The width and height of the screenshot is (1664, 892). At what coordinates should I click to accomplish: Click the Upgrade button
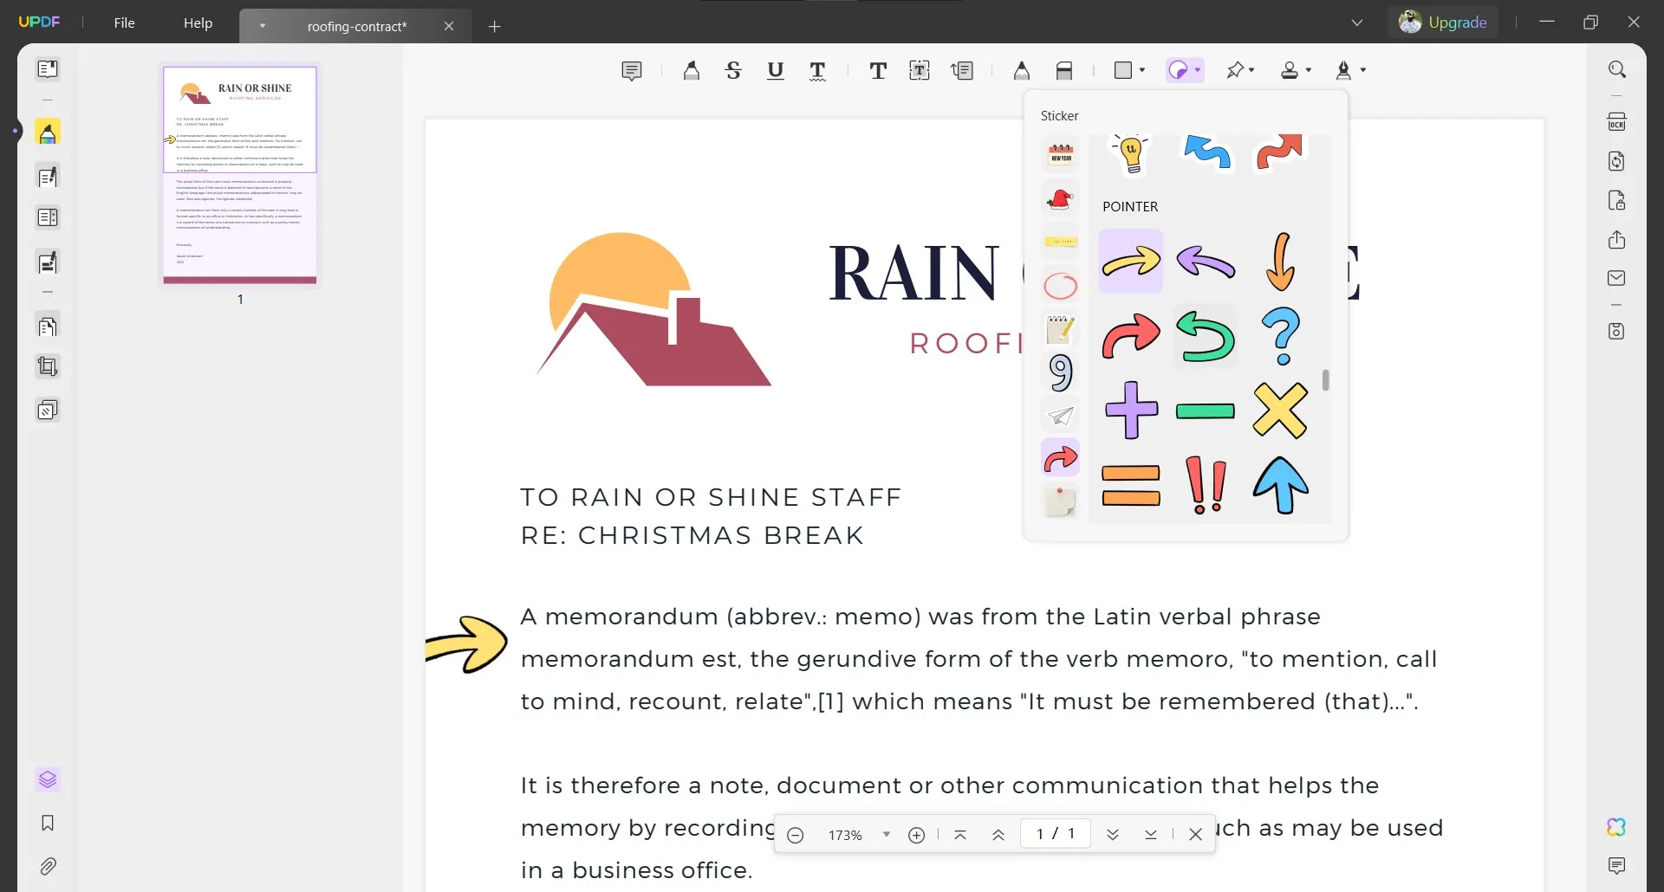[x=1455, y=22]
